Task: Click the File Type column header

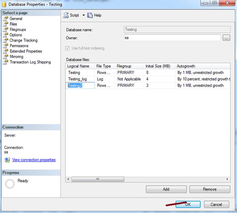Action: (105, 66)
